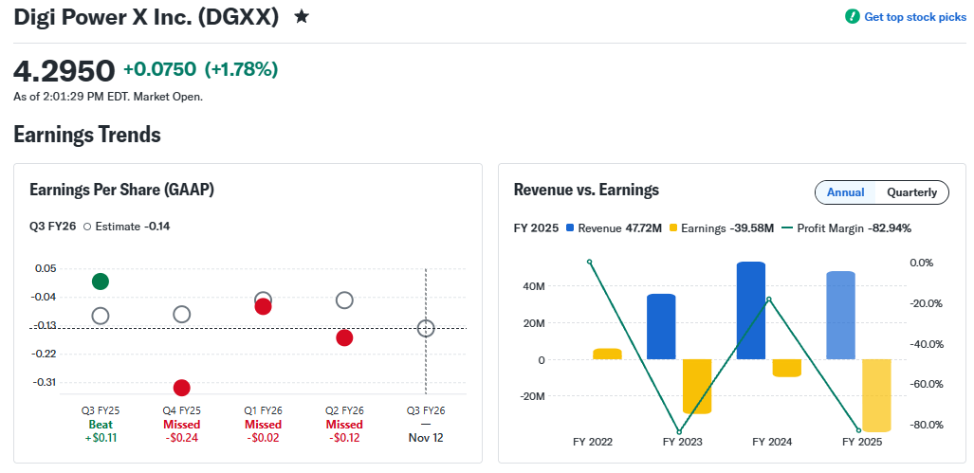Select the Q4 FY25 estimate circle
The height and width of the screenshot is (473, 974).
(x=181, y=314)
